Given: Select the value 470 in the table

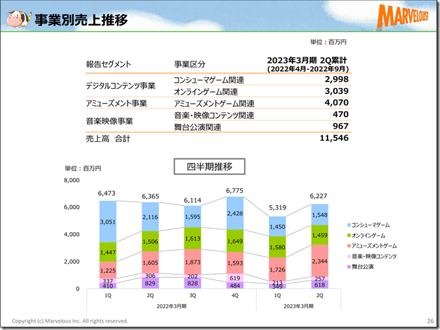Looking at the screenshot, I should pyautogui.click(x=341, y=114).
